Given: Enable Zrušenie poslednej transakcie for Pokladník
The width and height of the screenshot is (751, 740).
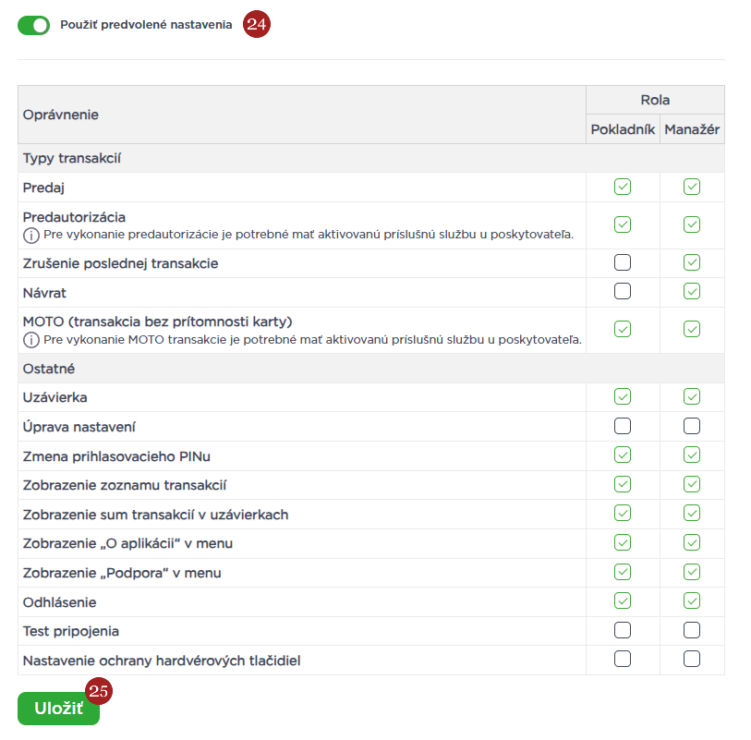Looking at the screenshot, I should [x=623, y=263].
